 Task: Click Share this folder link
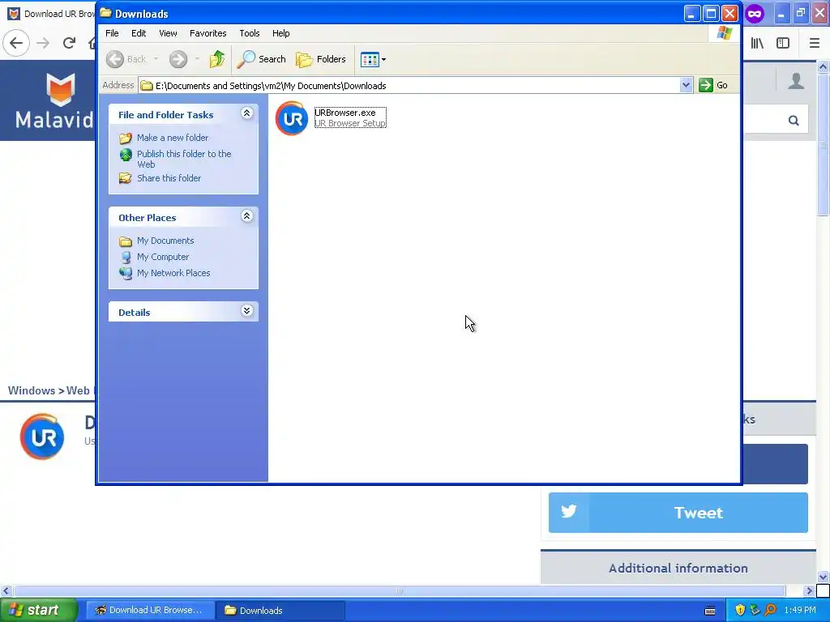tap(169, 178)
